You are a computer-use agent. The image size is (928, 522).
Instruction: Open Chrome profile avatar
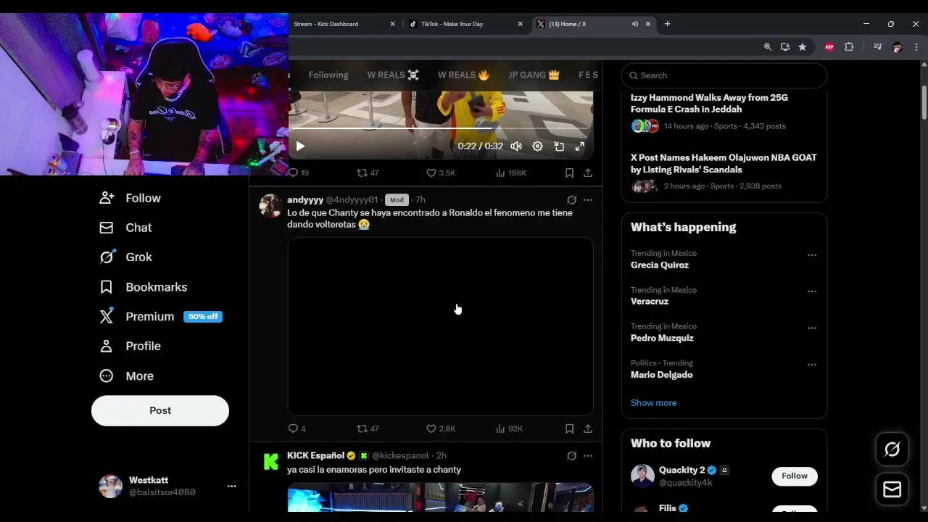(x=897, y=47)
